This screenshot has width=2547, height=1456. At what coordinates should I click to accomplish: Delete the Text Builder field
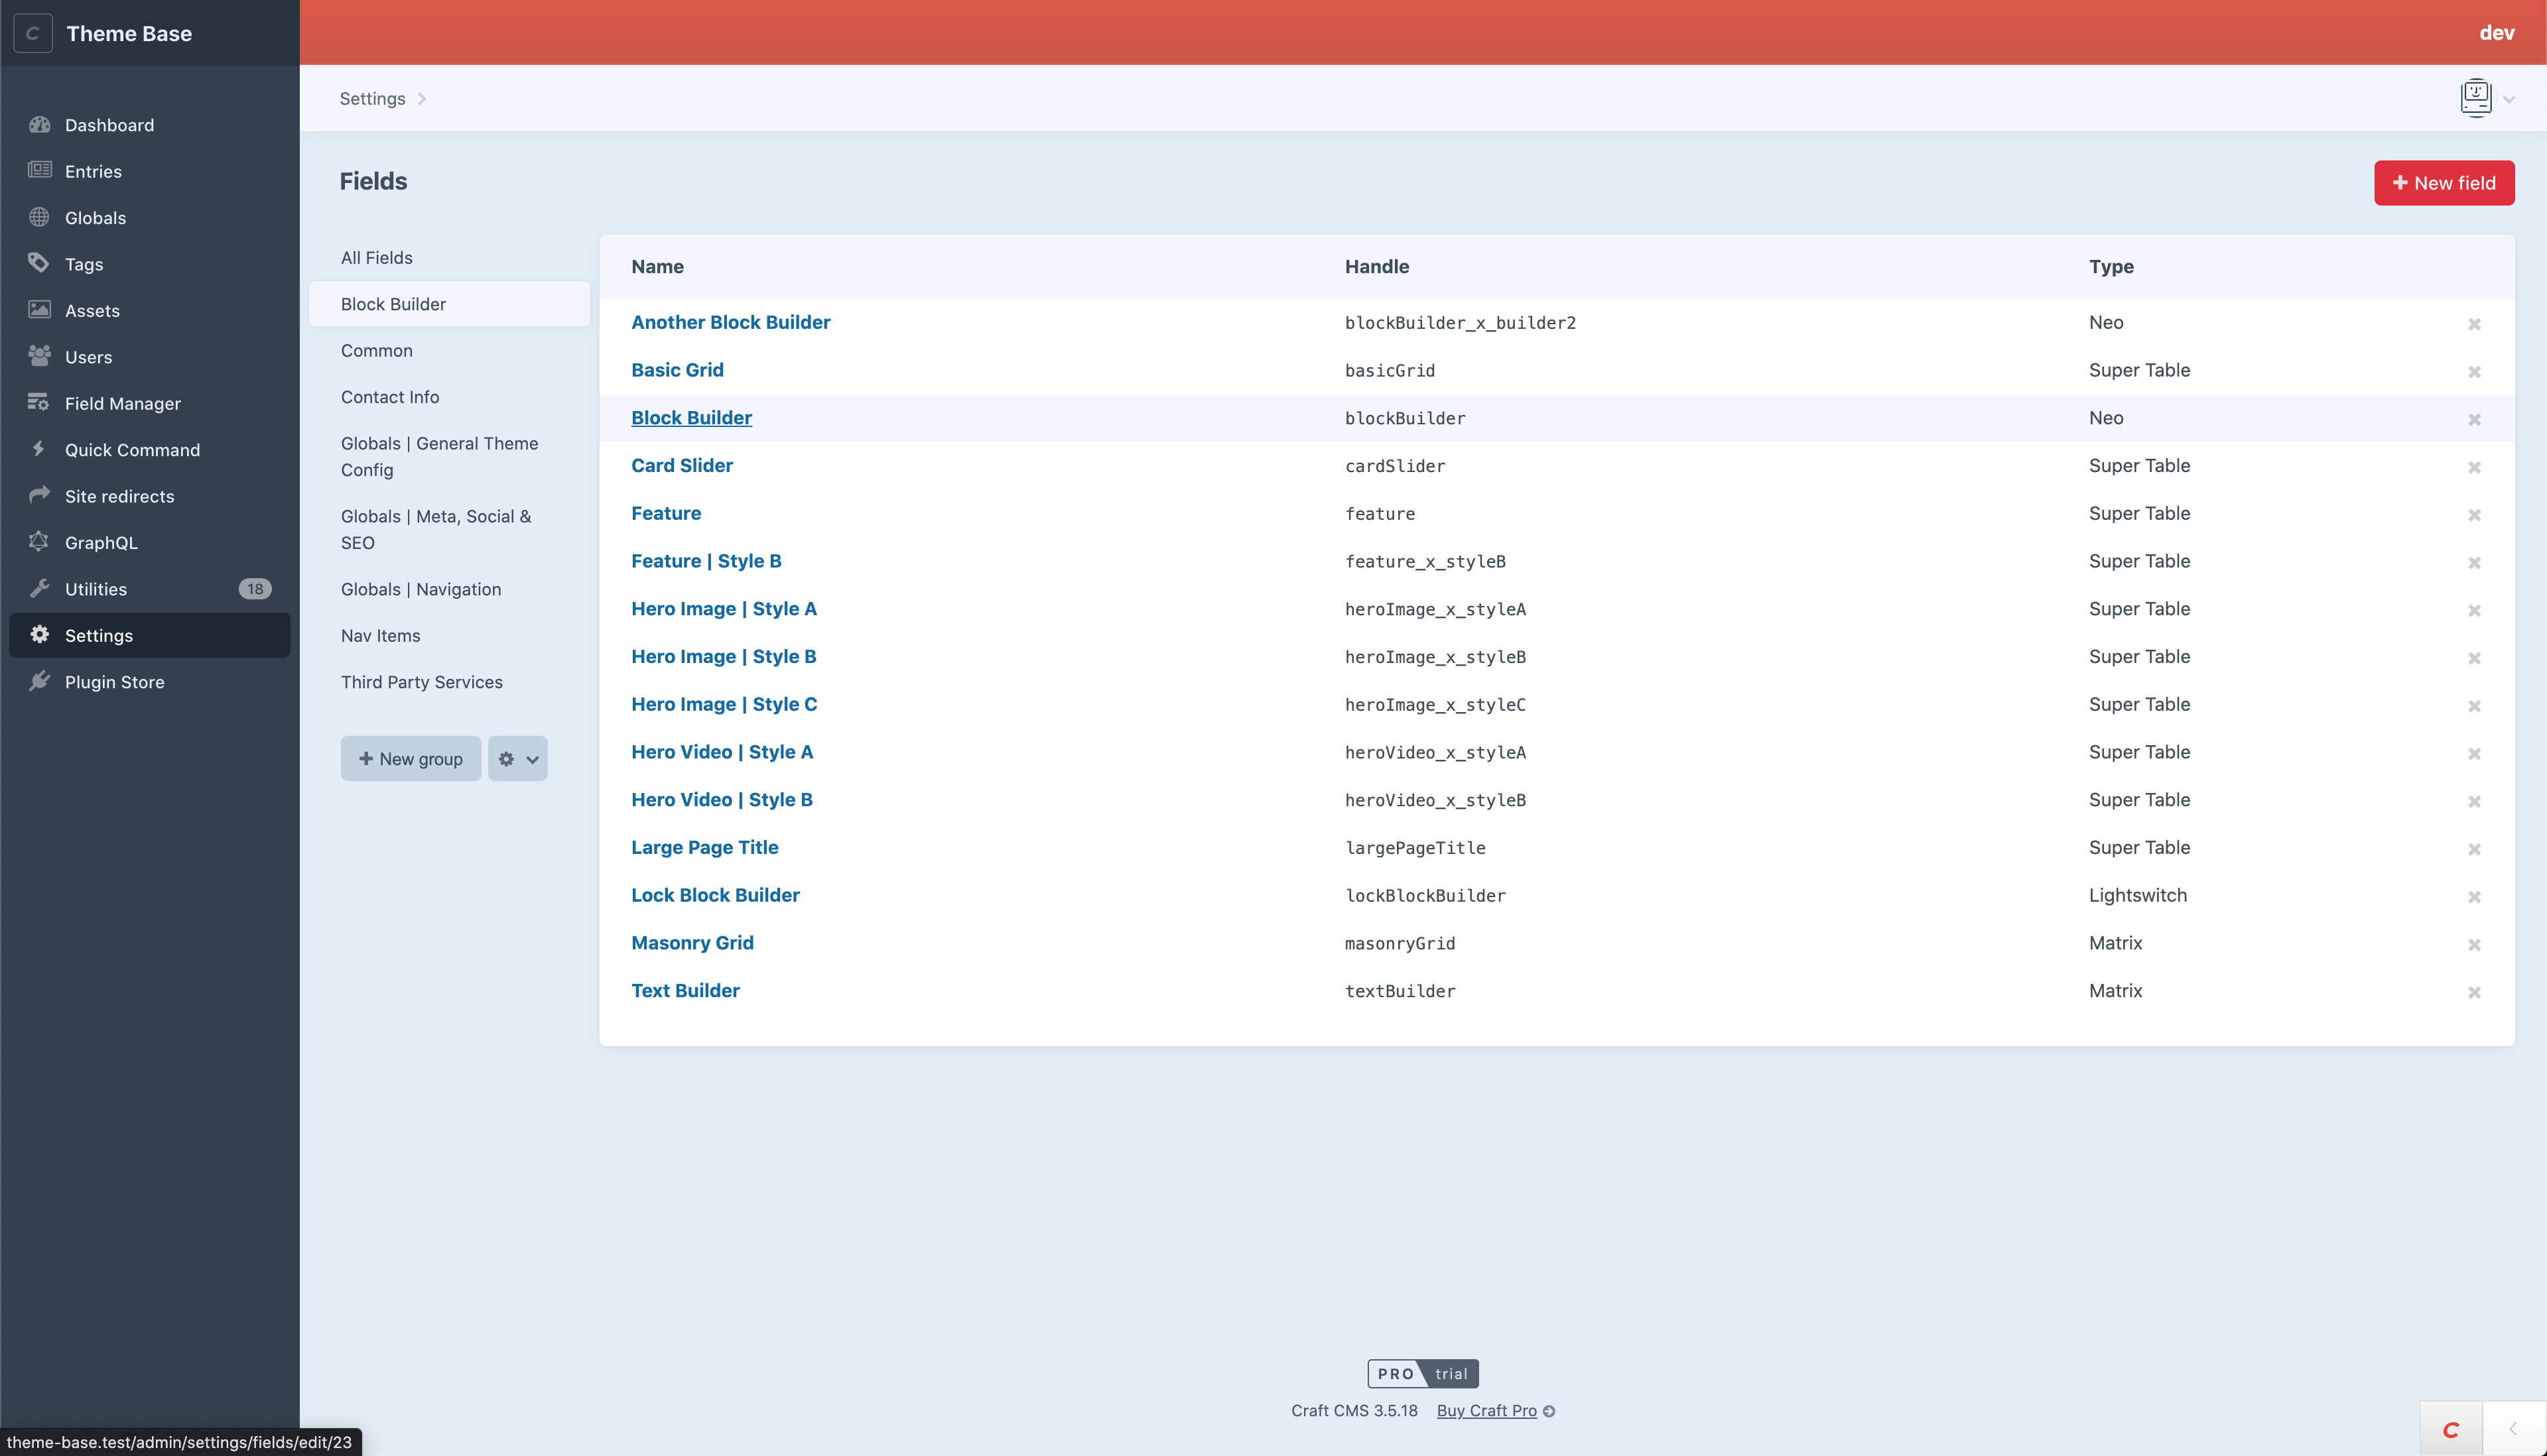[2475, 992]
